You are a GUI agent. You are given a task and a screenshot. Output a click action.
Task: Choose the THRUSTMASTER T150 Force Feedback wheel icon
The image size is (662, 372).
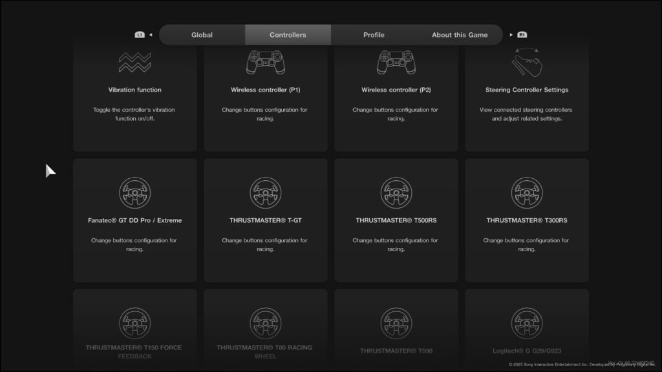pos(134,323)
